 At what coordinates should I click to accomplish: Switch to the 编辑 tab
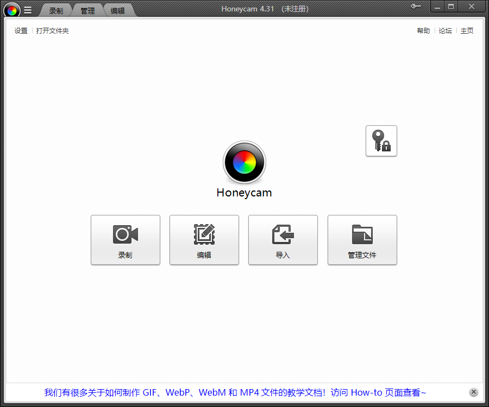pyautogui.click(x=118, y=11)
